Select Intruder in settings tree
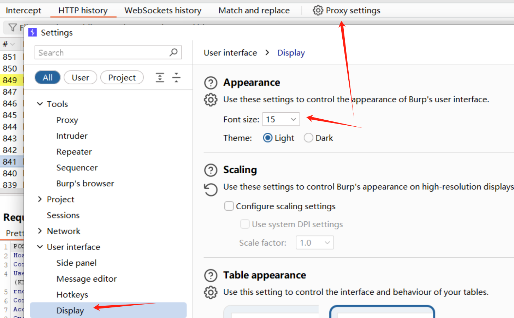The width and height of the screenshot is (514, 318). point(72,136)
